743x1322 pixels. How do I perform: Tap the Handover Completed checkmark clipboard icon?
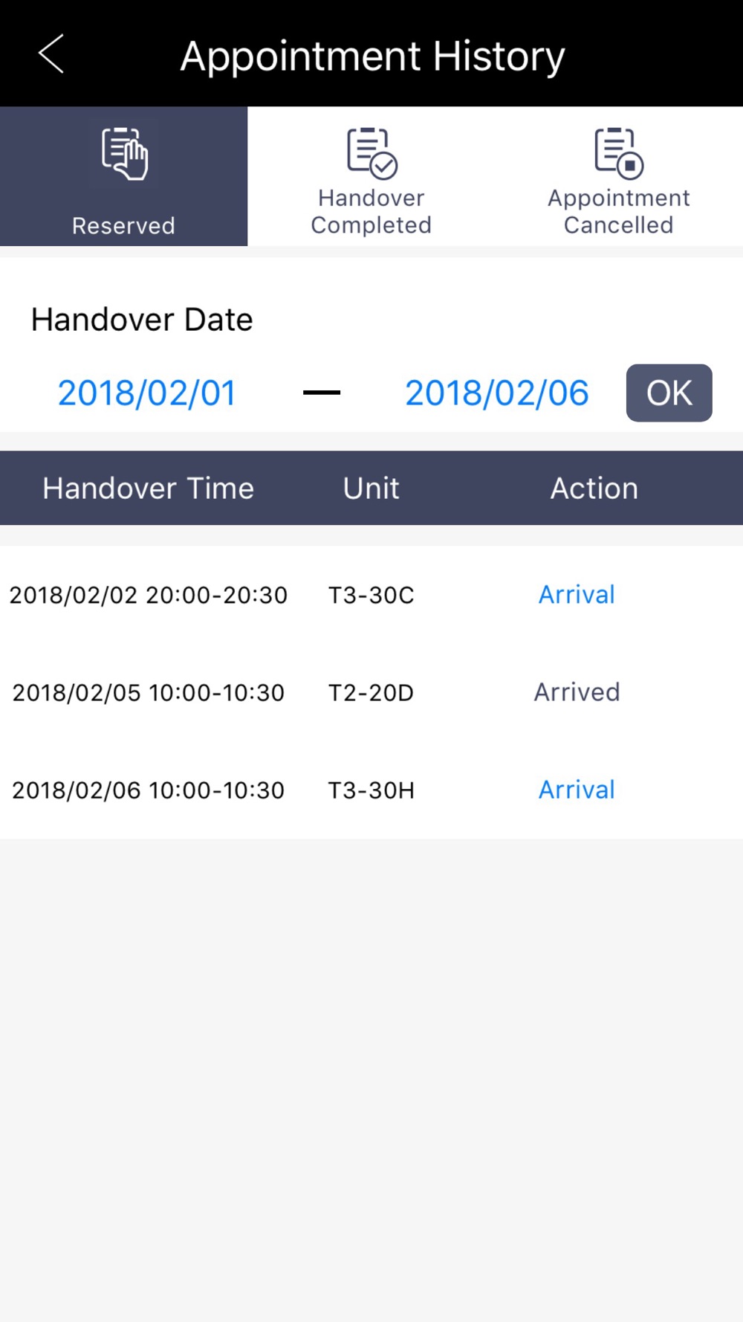pyautogui.click(x=371, y=153)
